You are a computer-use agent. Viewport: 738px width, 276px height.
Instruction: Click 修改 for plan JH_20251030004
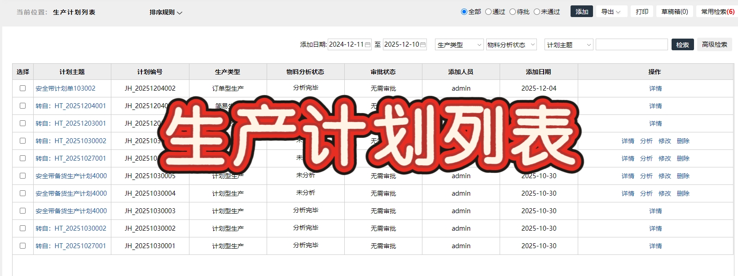click(664, 193)
